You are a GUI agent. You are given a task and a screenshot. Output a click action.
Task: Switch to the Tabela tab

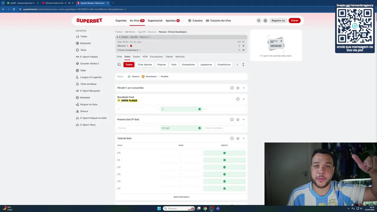click(x=169, y=57)
